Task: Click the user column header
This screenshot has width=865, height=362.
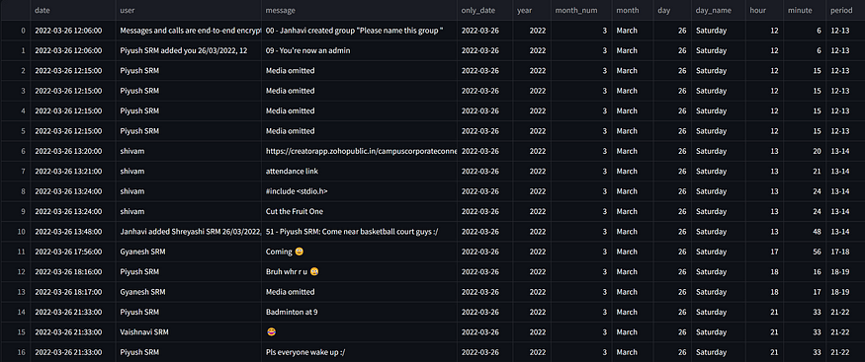Action: click(x=189, y=11)
